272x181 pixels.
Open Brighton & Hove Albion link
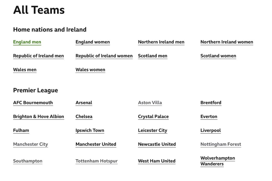38,116
